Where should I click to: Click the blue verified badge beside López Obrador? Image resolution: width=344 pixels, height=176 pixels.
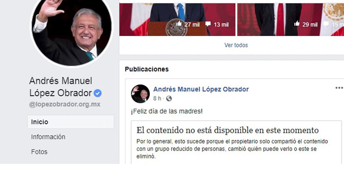coord(98,94)
